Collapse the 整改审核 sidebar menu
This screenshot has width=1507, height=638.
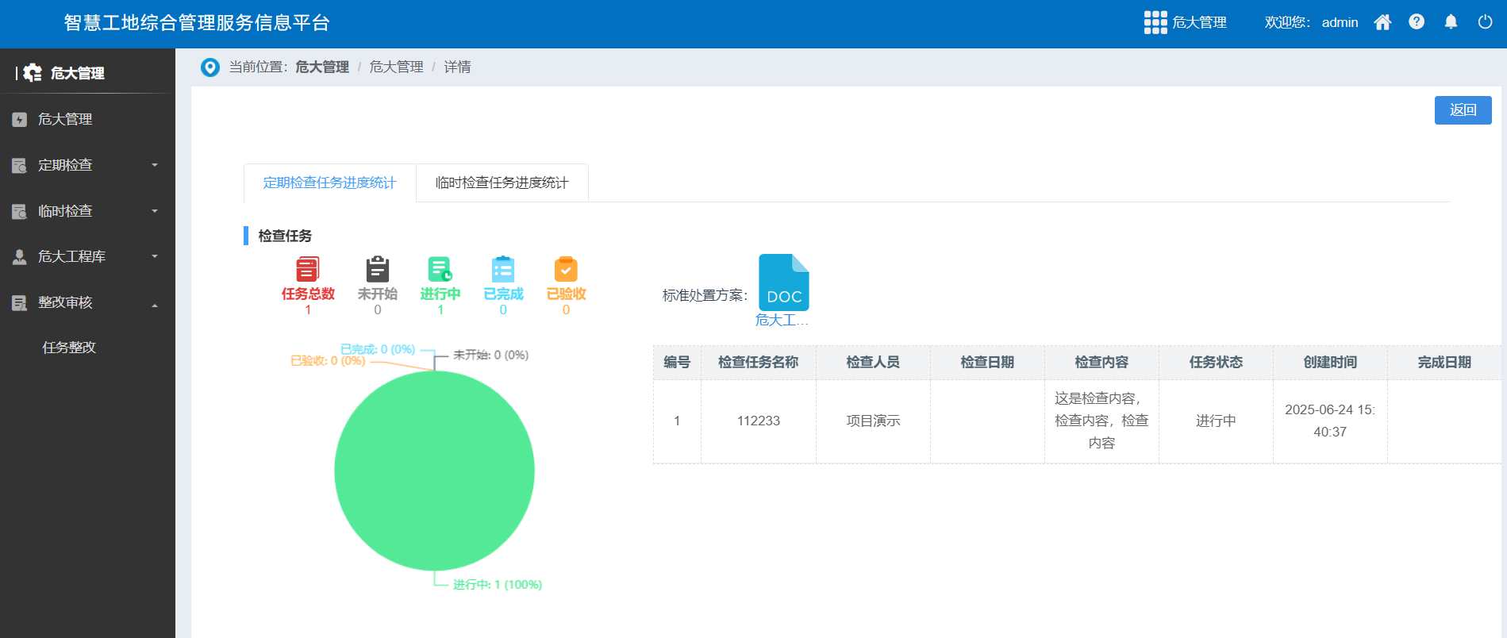pos(86,302)
